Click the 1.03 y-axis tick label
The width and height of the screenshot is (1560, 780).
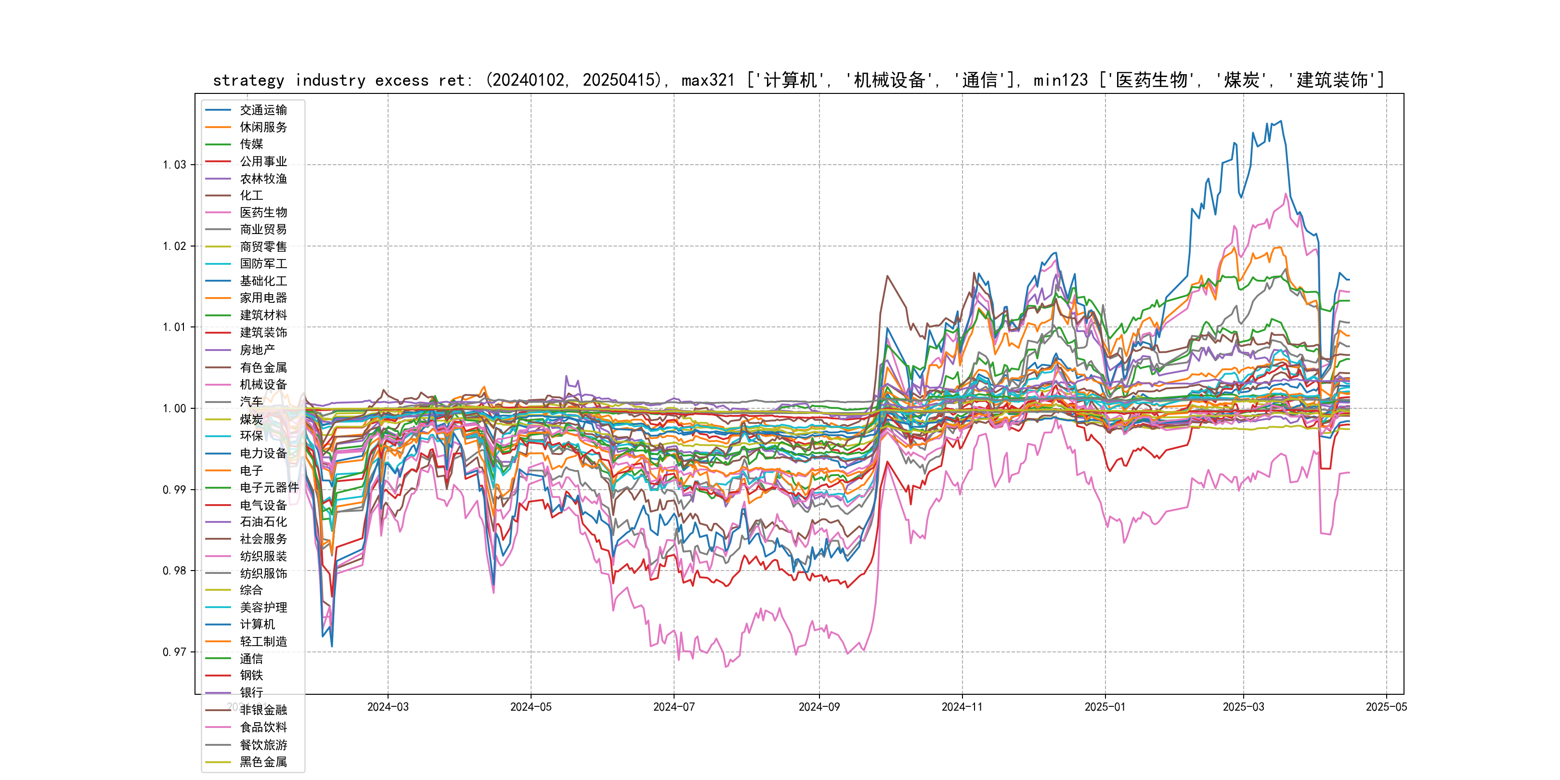tap(174, 165)
